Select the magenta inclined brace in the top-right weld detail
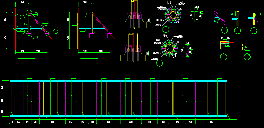 pos(220,18)
